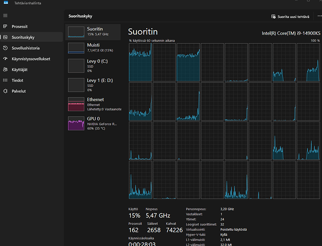Click the 15% Käyttö value
The width and height of the screenshot is (322, 246).
135,215
